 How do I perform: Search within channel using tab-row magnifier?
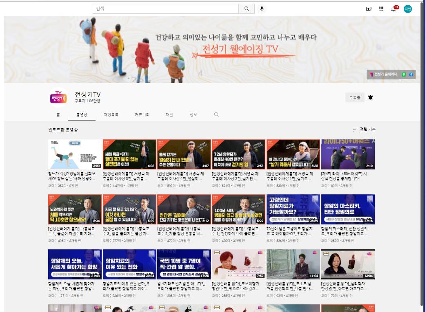[216, 114]
